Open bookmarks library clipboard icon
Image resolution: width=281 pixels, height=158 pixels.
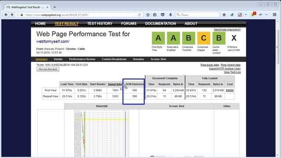155,15
